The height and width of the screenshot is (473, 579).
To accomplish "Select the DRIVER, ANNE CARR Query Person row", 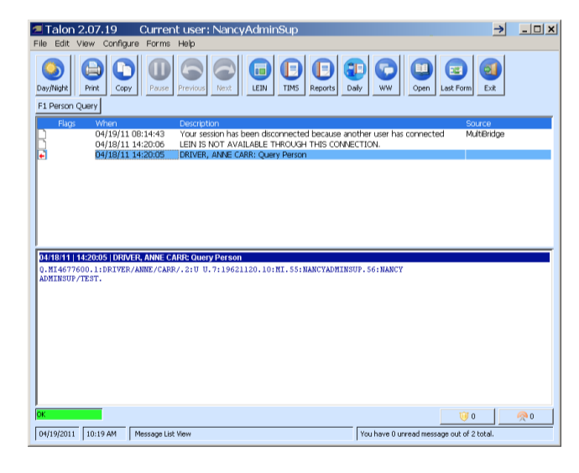I will coord(295,155).
